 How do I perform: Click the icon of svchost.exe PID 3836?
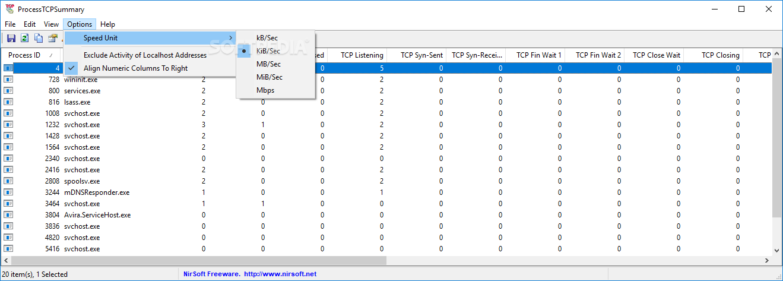pos(8,226)
